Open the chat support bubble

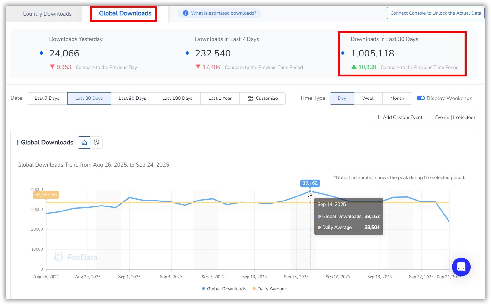tap(461, 267)
